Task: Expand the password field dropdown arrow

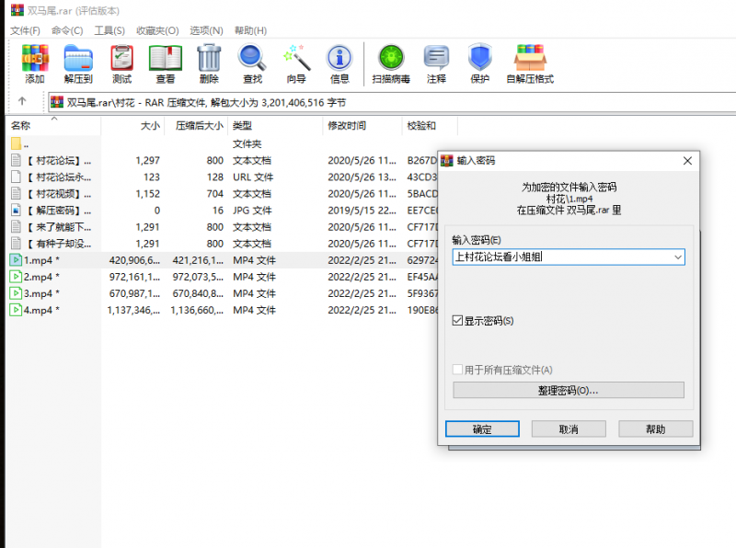Action: point(677,257)
